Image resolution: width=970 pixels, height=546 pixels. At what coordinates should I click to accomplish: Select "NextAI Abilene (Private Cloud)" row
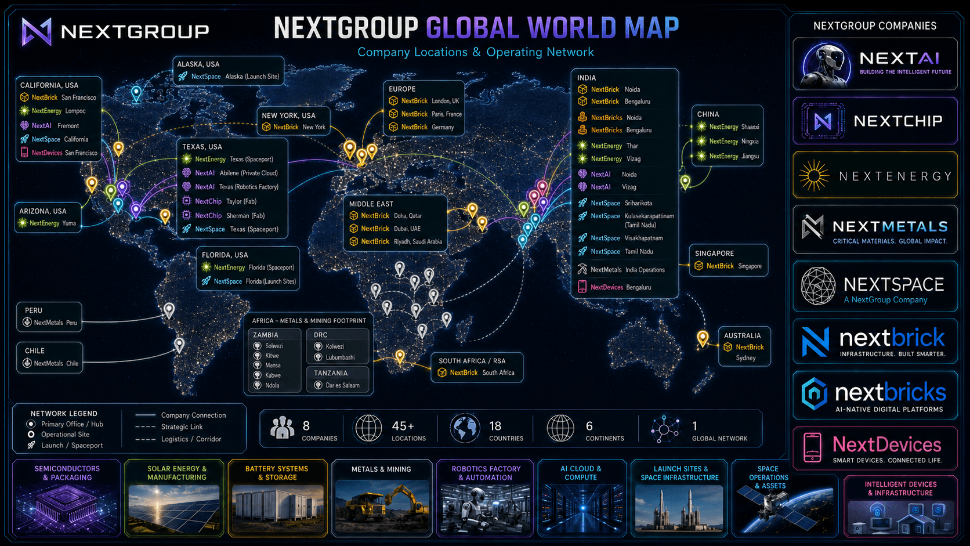click(230, 173)
